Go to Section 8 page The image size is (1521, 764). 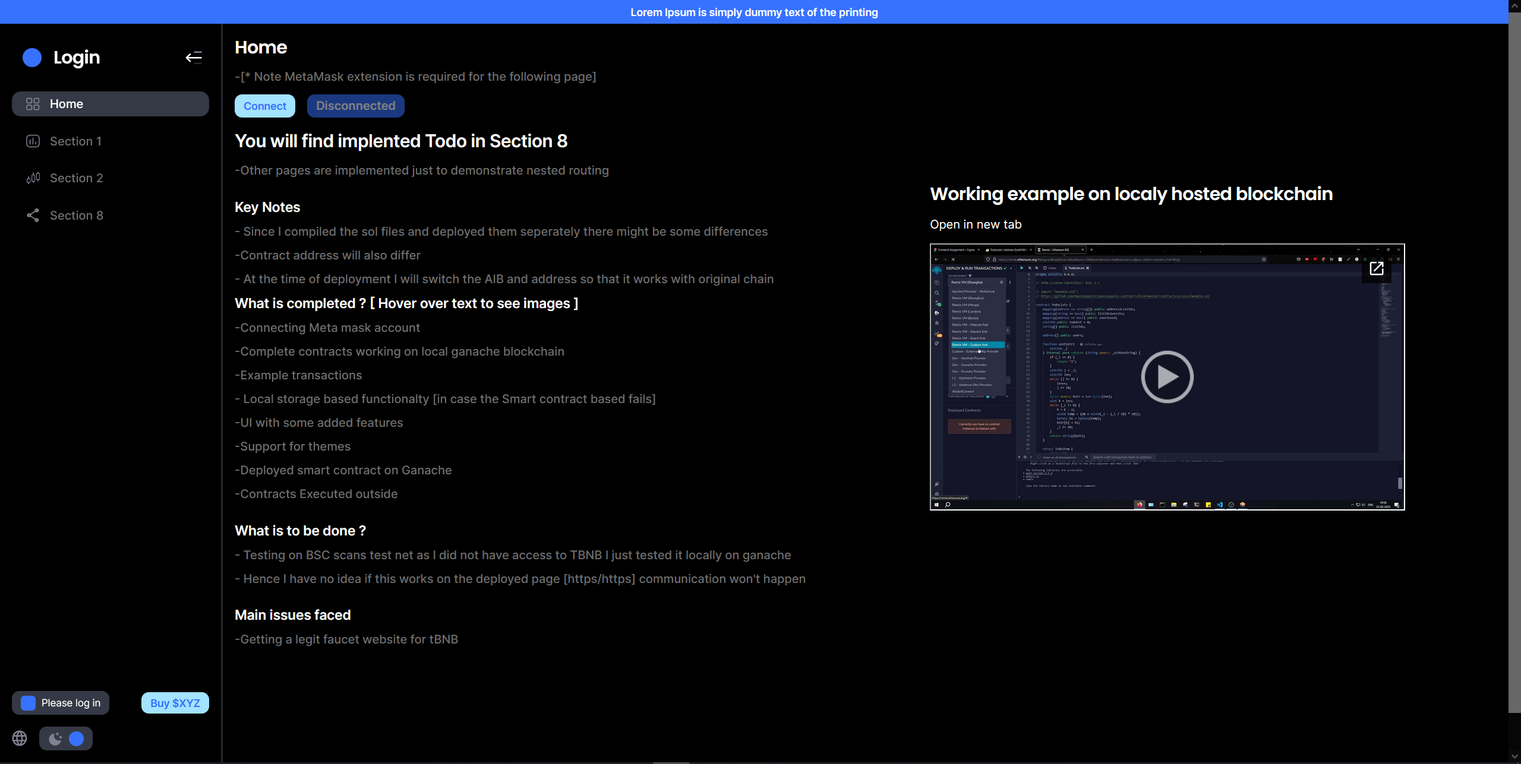(77, 215)
